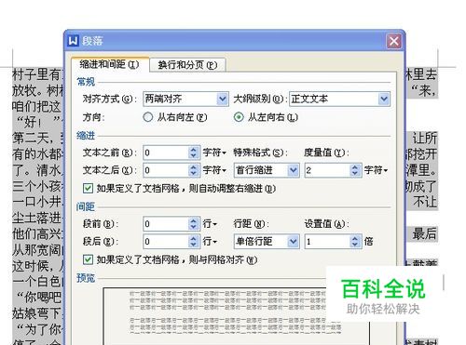
Task: Increase the 段后 spacing with the up arrow
Action: [x=194, y=238]
